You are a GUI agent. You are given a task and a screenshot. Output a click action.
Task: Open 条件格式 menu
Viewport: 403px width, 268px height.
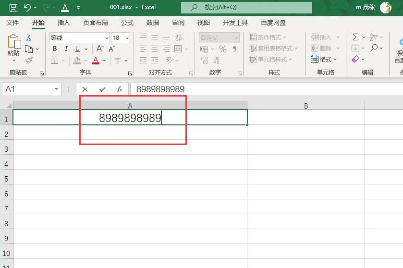pyautogui.click(x=267, y=37)
